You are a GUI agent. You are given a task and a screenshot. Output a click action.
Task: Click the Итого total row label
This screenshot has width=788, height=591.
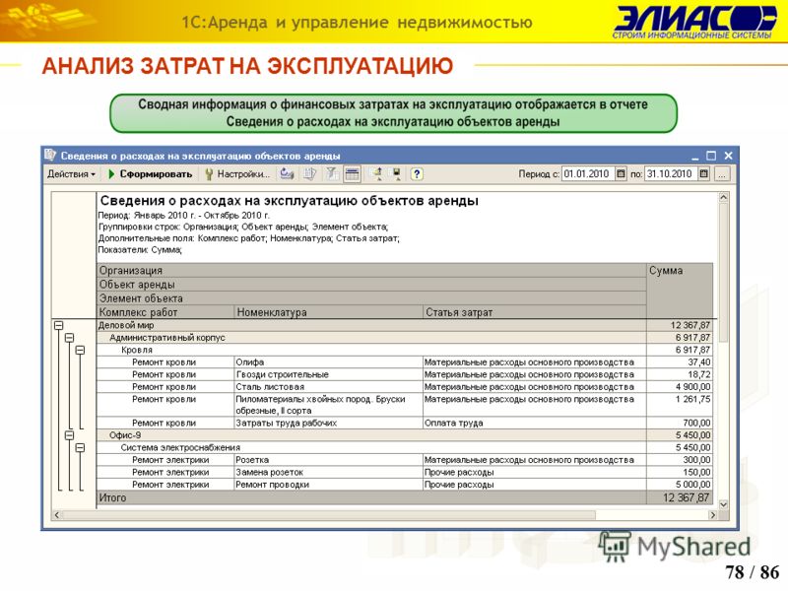pos(112,497)
